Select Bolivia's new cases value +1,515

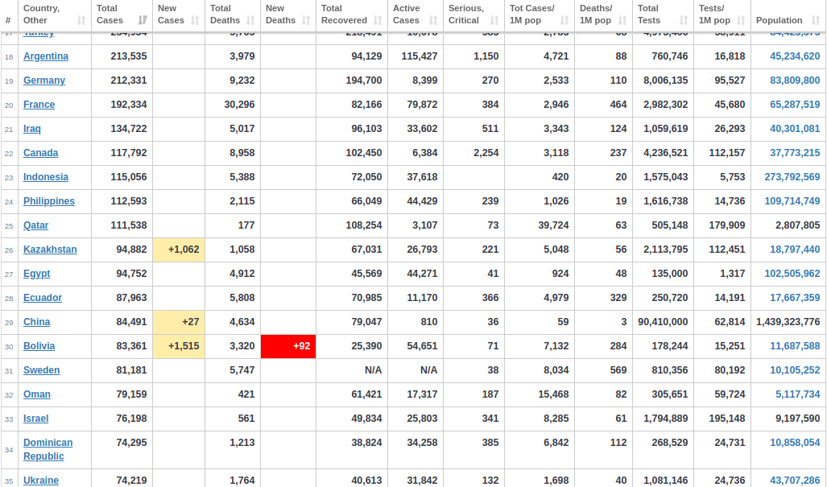point(179,346)
